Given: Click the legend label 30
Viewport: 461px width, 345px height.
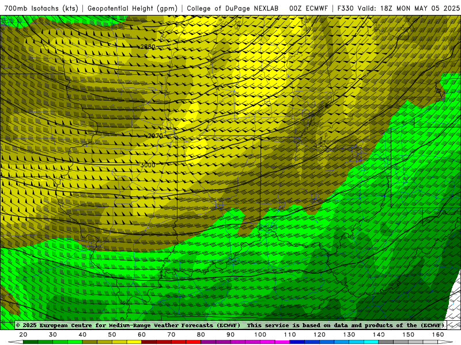Looking at the screenshot, I should point(53,335).
